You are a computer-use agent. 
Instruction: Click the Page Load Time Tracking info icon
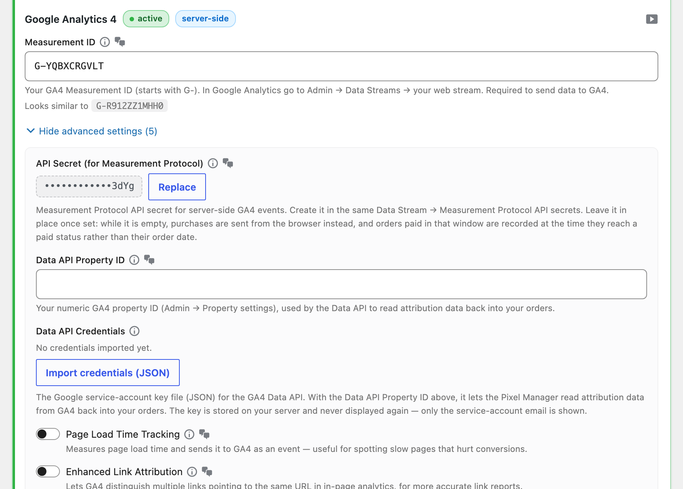click(x=189, y=434)
